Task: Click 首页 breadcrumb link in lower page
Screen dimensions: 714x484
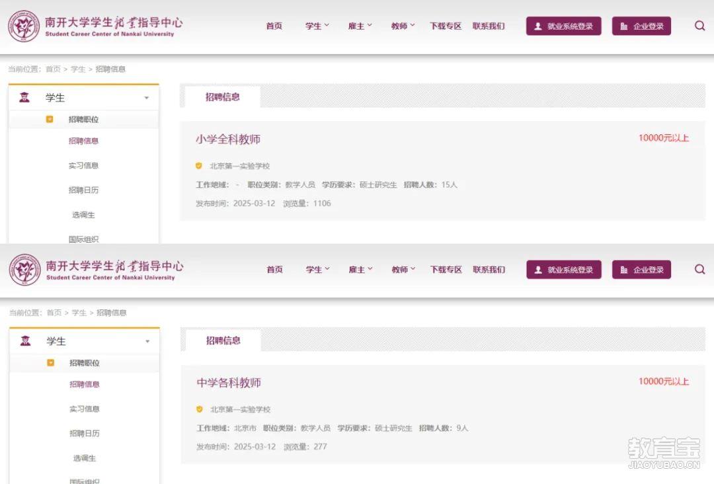Action: click(54, 313)
